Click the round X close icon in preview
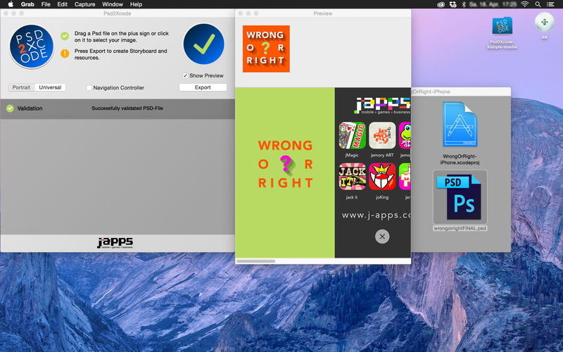This screenshot has width=563, height=352. coord(382,237)
